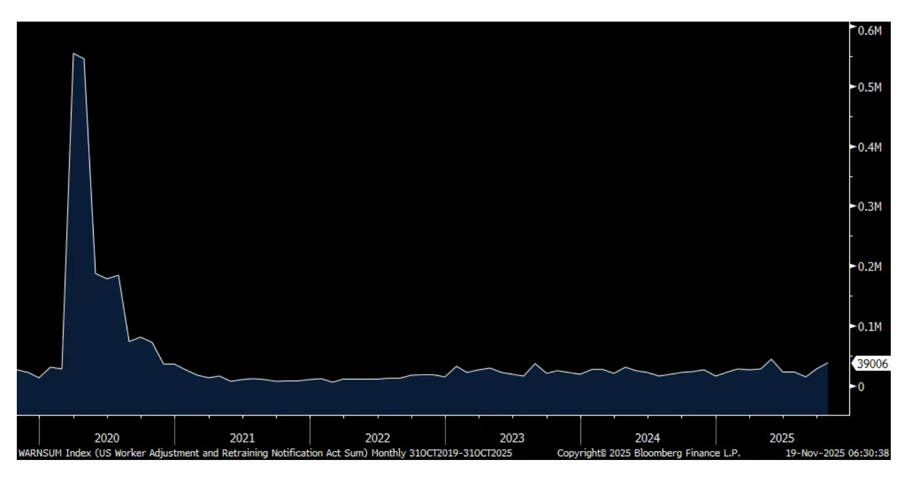Select the 2023 year label on the x-axis
Image resolution: width=916 pixels, height=484 pixels.
click(512, 438)
